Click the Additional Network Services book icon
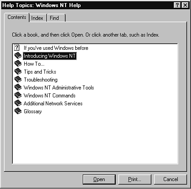 tap(18, 103)
